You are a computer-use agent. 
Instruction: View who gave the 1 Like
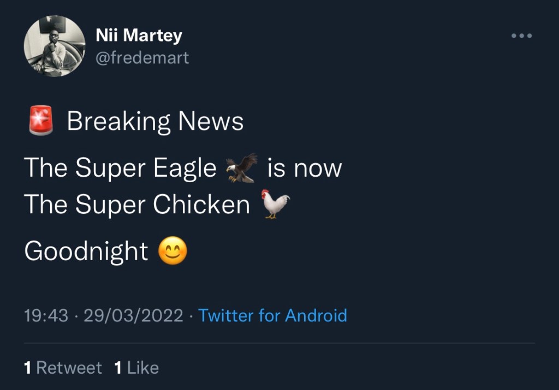136,368
